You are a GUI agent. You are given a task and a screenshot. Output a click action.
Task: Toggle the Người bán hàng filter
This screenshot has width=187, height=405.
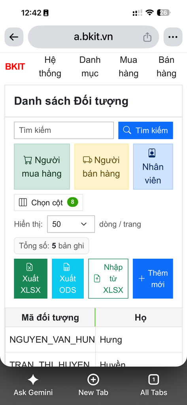101,167
